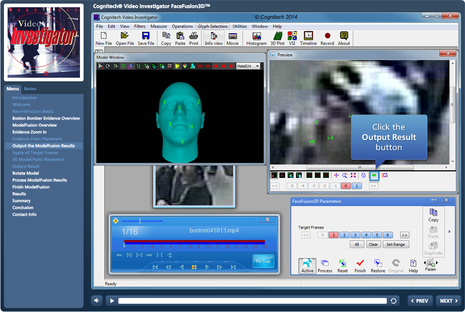This screenshot has width=465, height=312.
Task: Toggle the Info view button
Action: coord(214,39)
